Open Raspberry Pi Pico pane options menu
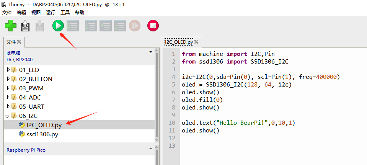367x165 pixels. click(x=150, y=149)
